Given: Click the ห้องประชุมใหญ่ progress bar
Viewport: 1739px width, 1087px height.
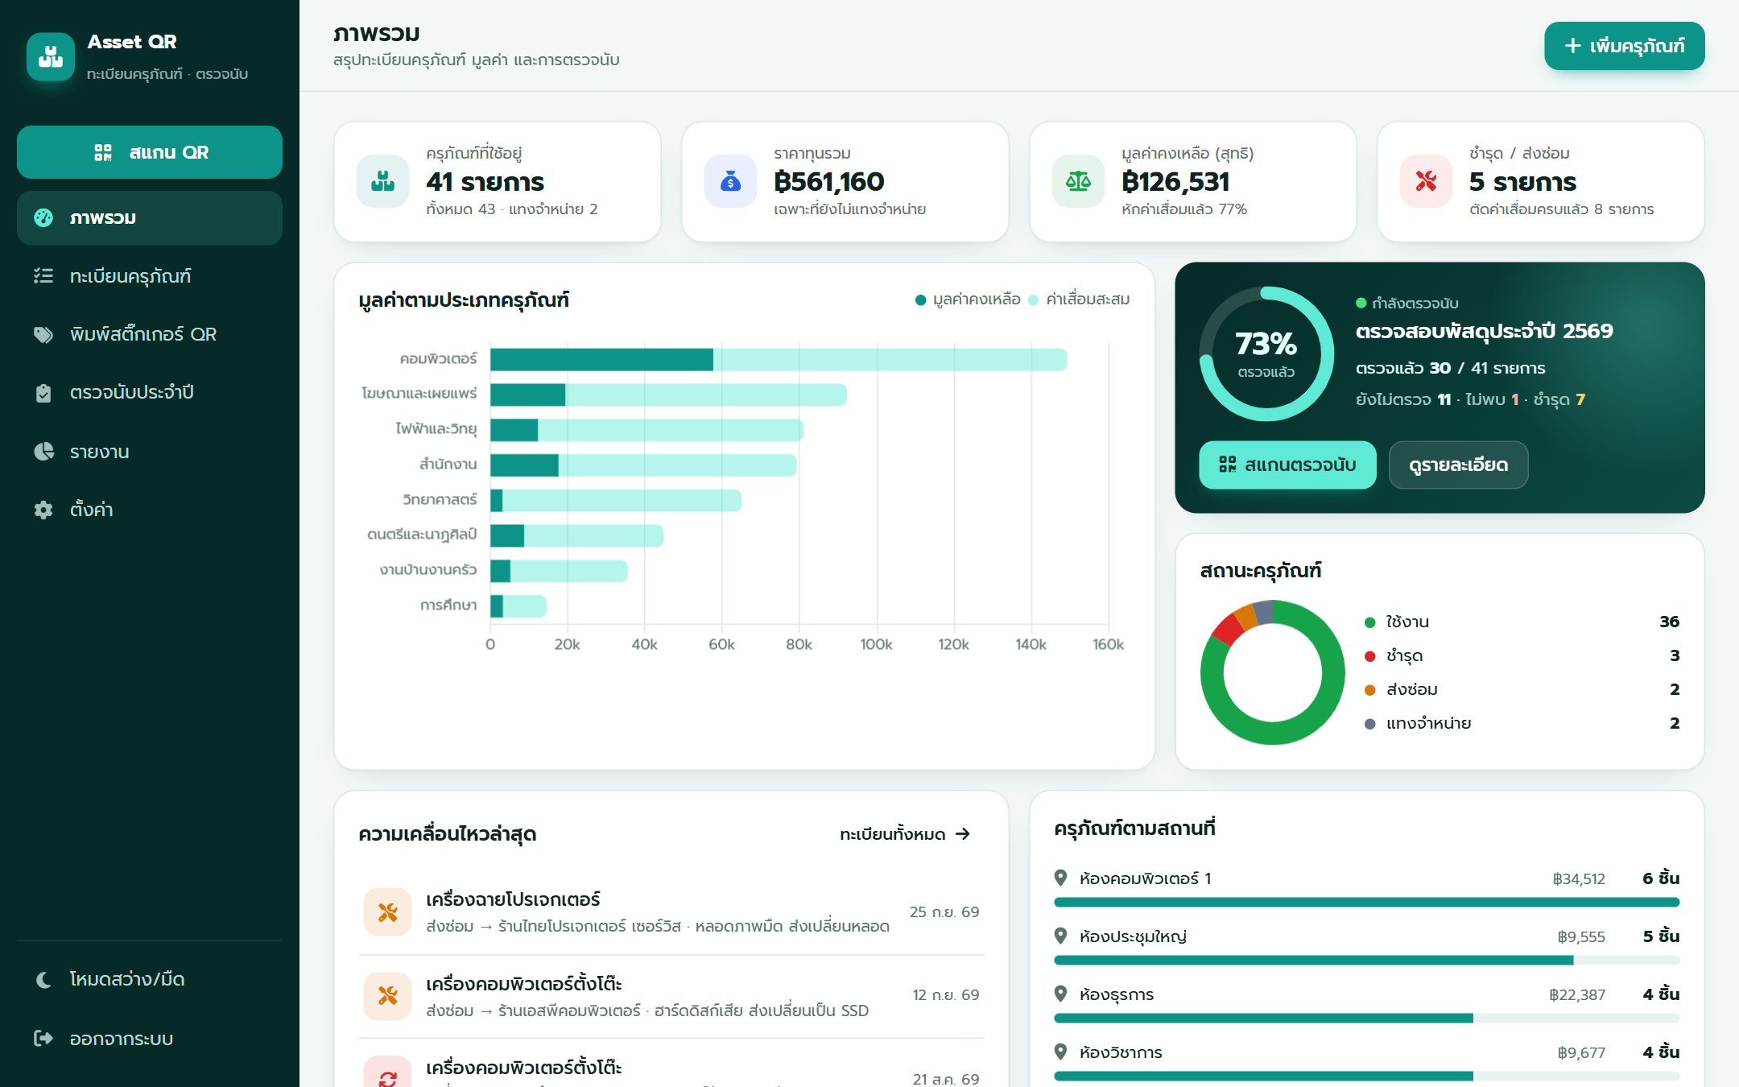Looking at the screenshot, I should [x=1367, y=961].
